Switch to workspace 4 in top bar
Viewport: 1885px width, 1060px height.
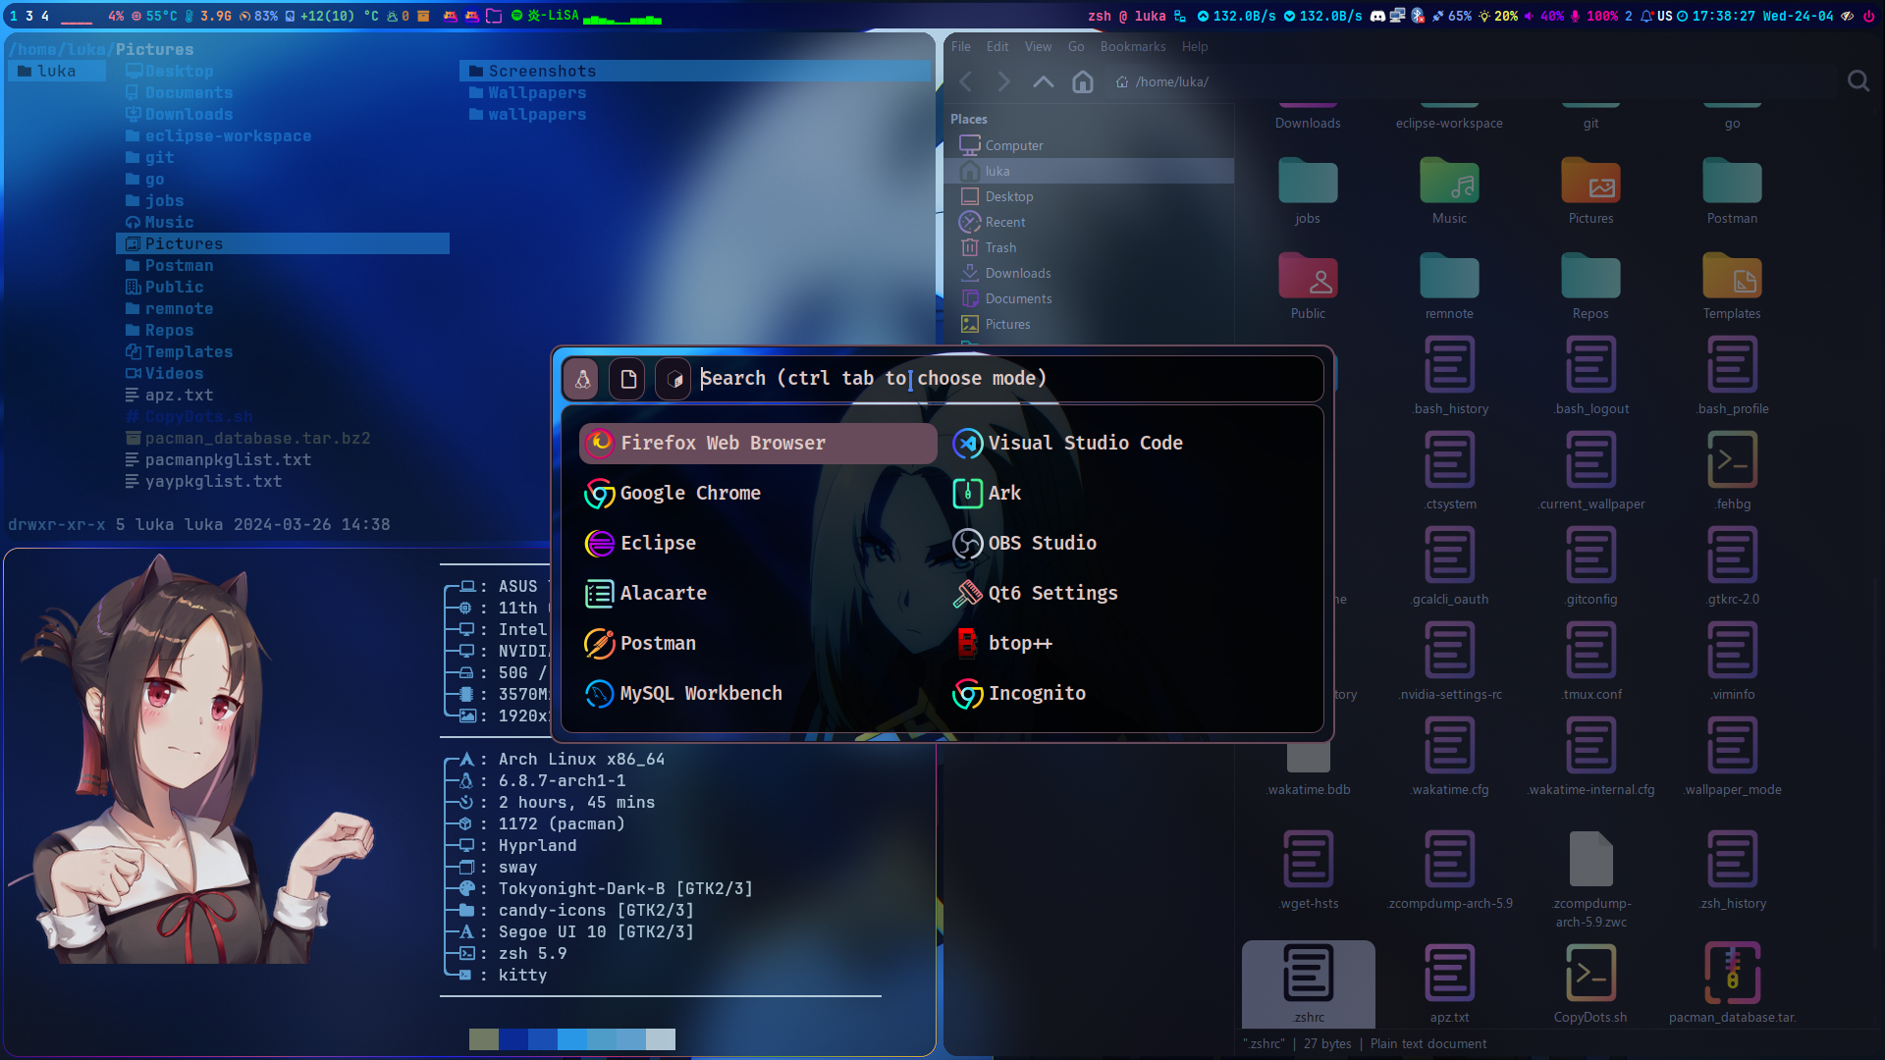(44, 16)
